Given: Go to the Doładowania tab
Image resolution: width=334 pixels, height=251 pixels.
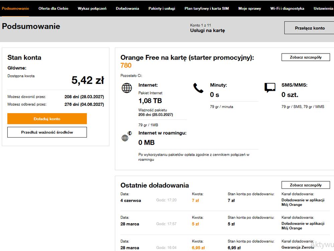Looking at the screenshot, I should coord(127,8).
